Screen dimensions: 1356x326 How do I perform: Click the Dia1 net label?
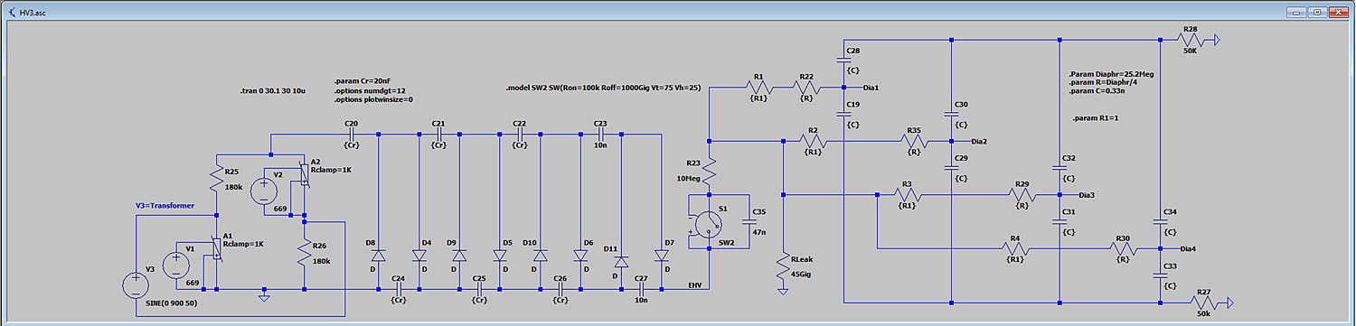tap(871, 88)
